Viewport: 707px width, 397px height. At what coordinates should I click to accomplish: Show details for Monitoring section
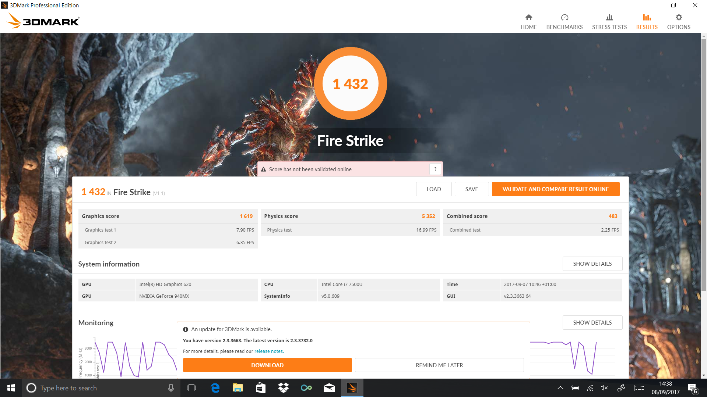pos(592,323)
